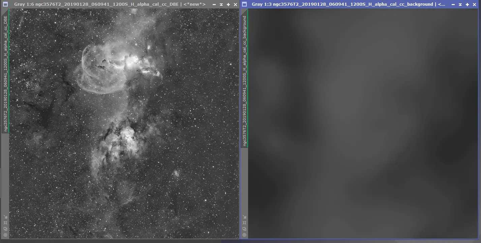Click the duplicate image icon in background window
The image size is (481, 243).
[x=244, y=229]
